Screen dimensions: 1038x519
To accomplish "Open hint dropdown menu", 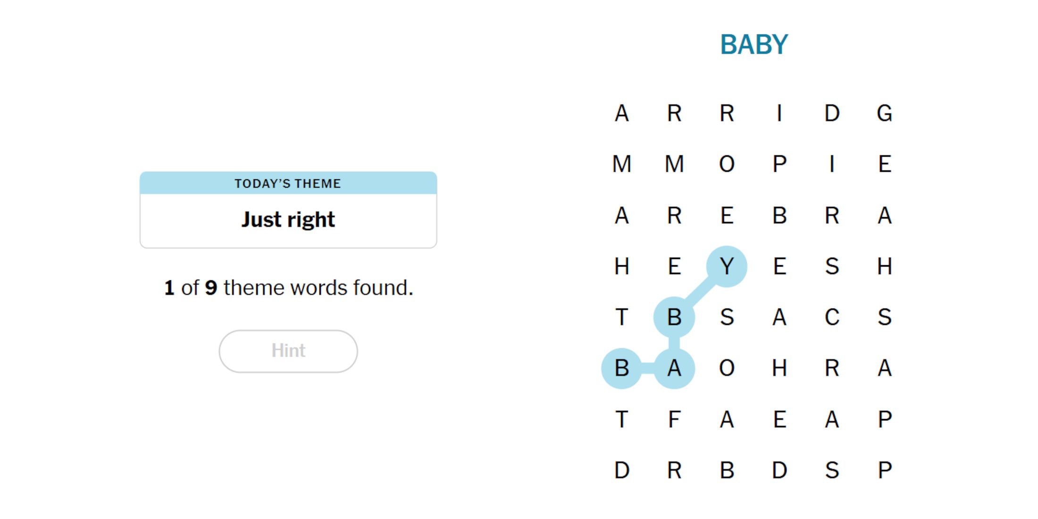I will (289, 350).
